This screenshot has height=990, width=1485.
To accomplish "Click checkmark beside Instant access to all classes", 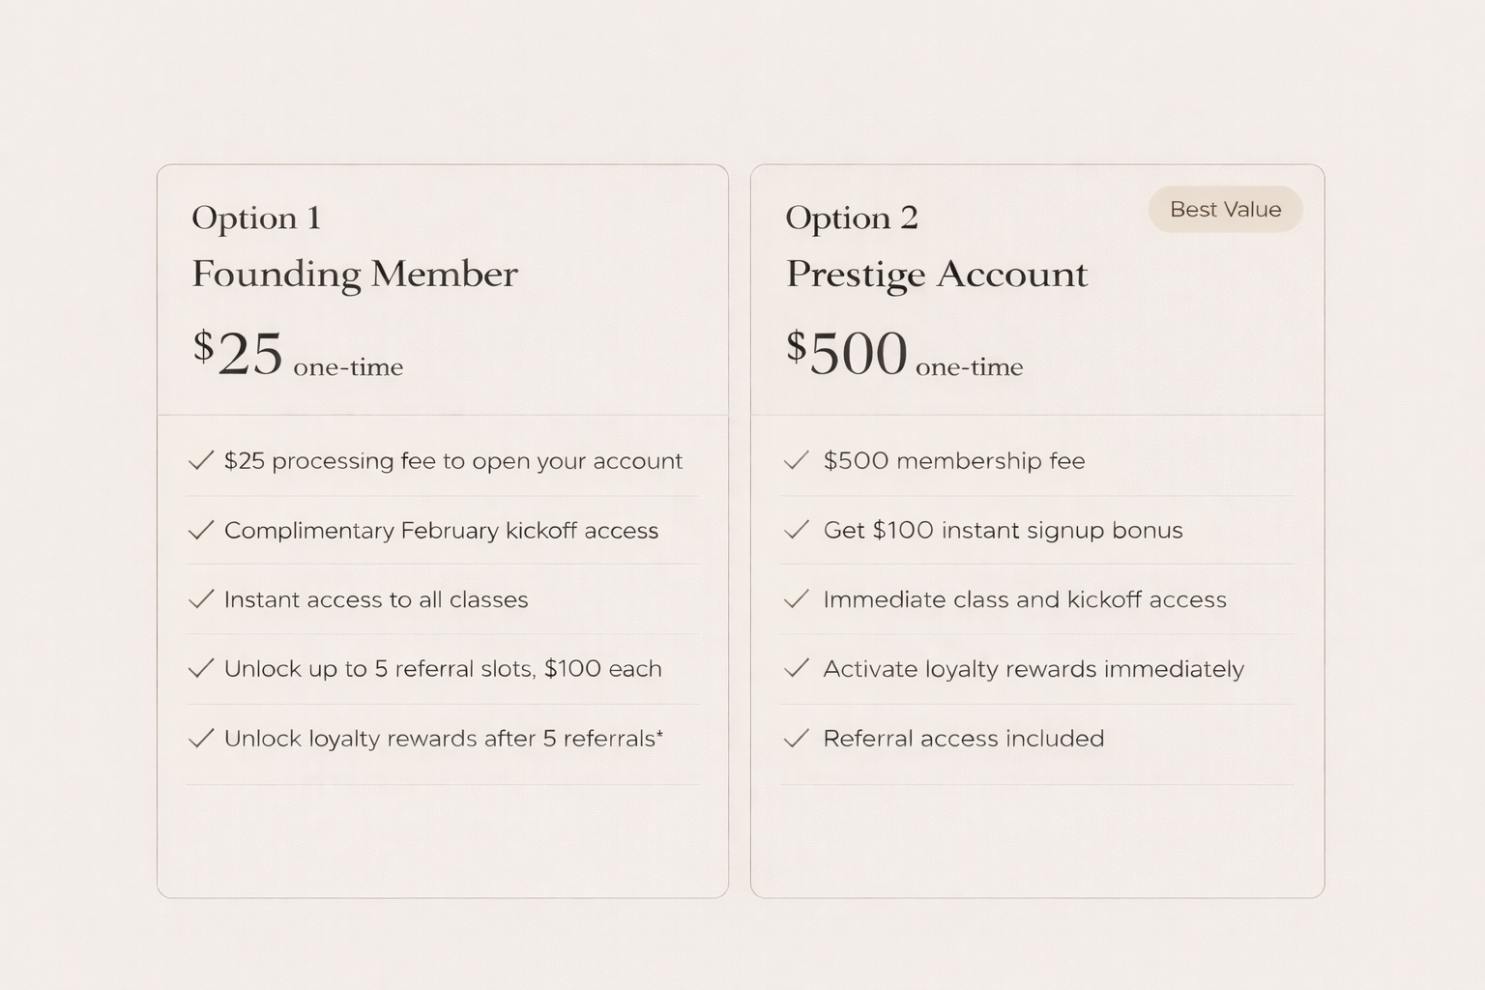I will coord(201,599).
